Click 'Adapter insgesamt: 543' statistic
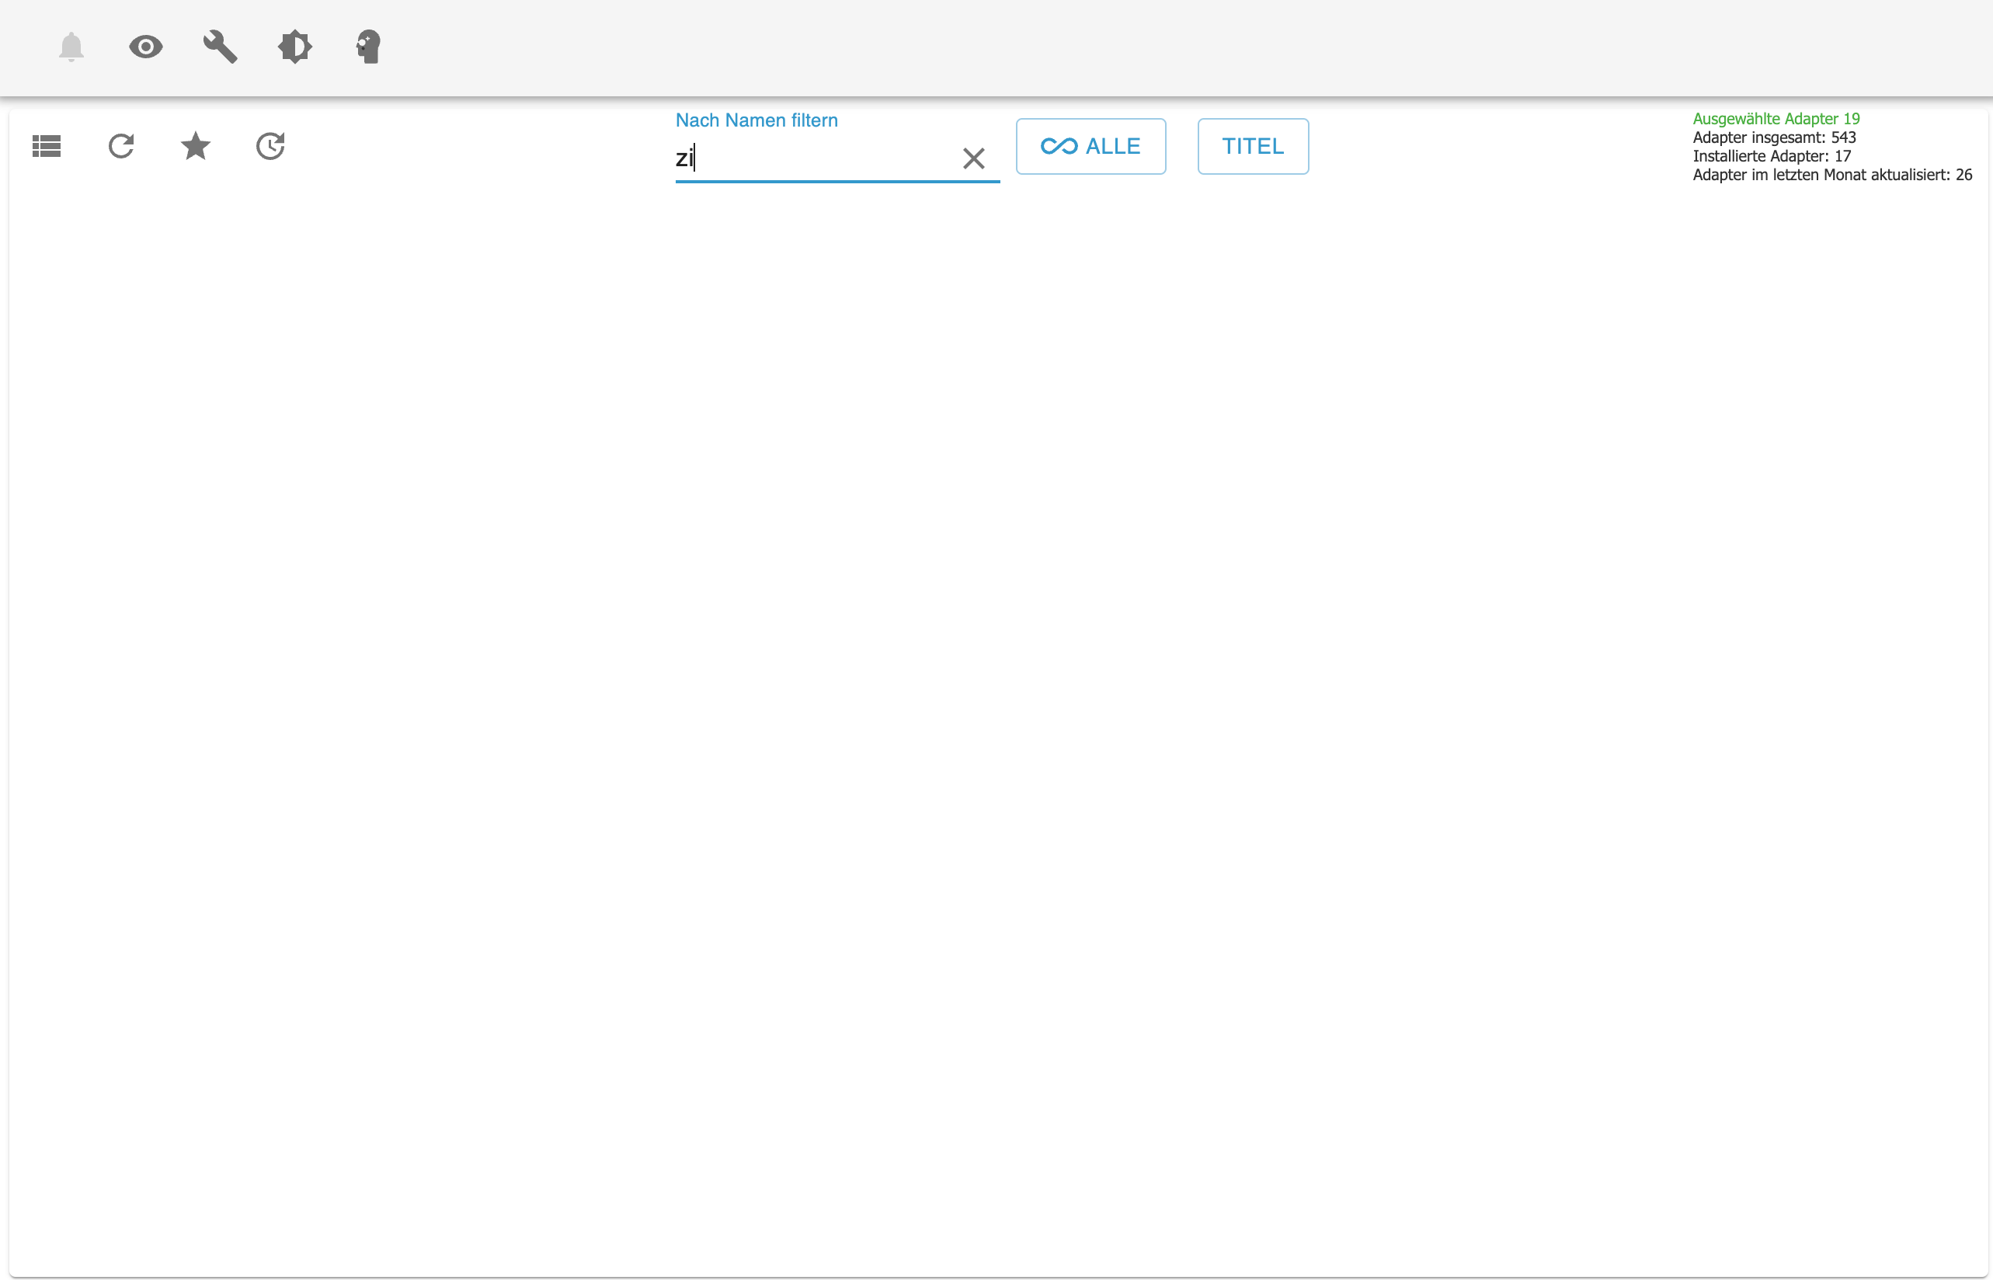This screenshot has height=1280, width=1993. click(1774, 137)
